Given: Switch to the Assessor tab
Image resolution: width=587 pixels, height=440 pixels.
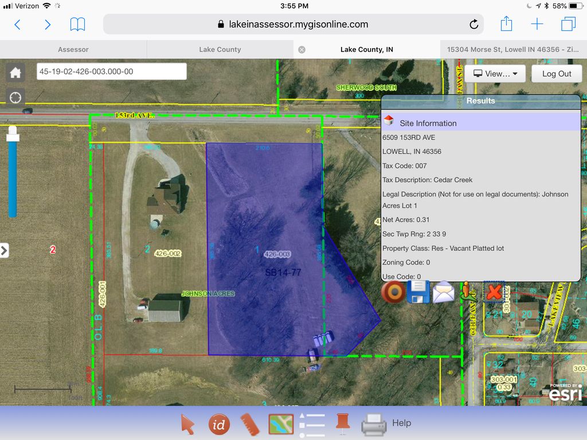Looking at the screenshot, I should (73, 49).
